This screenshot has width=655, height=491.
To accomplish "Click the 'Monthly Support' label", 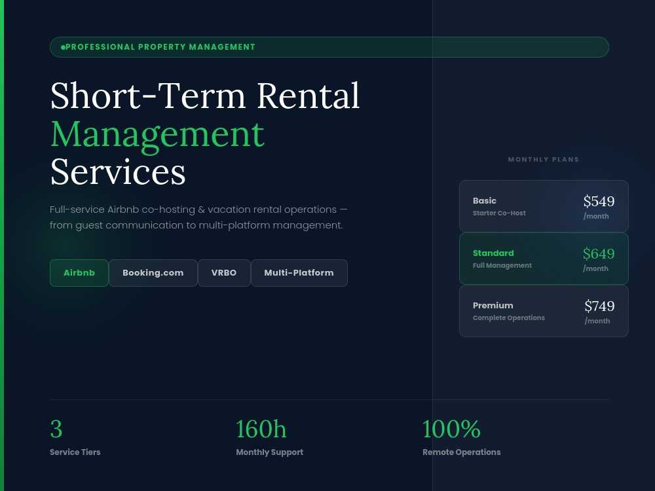I will click(269, 452).
